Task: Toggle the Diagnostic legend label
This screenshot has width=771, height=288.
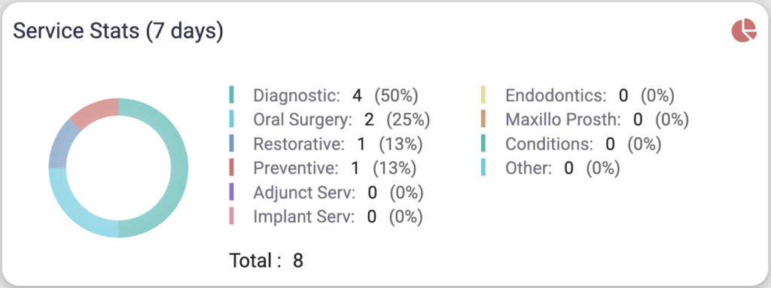Action: (297, 95)
